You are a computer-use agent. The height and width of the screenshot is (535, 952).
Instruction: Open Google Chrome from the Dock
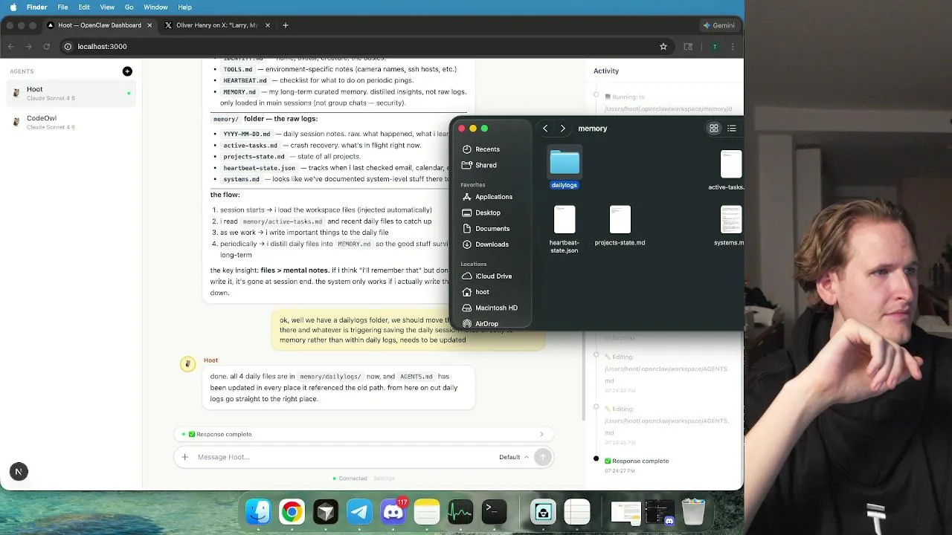pyautogui.click(x=292, y=512)
